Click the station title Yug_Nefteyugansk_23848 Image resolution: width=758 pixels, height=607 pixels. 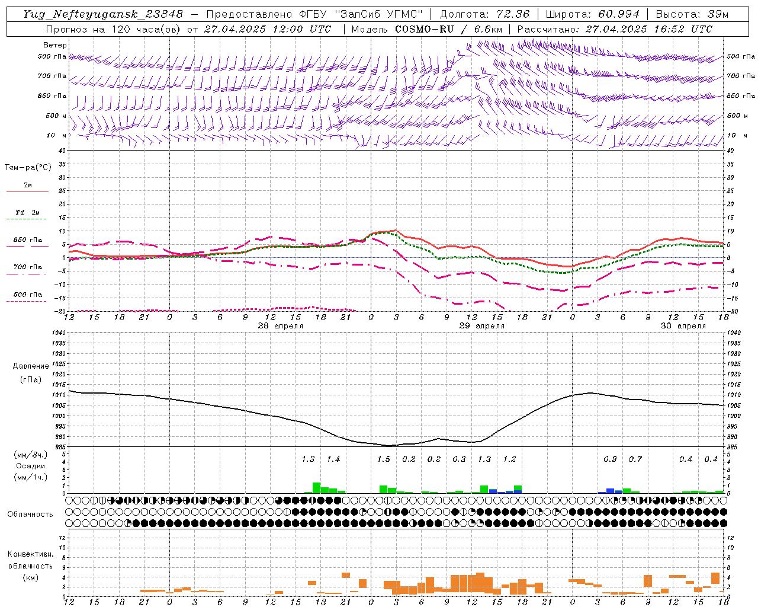pos(103,14)
